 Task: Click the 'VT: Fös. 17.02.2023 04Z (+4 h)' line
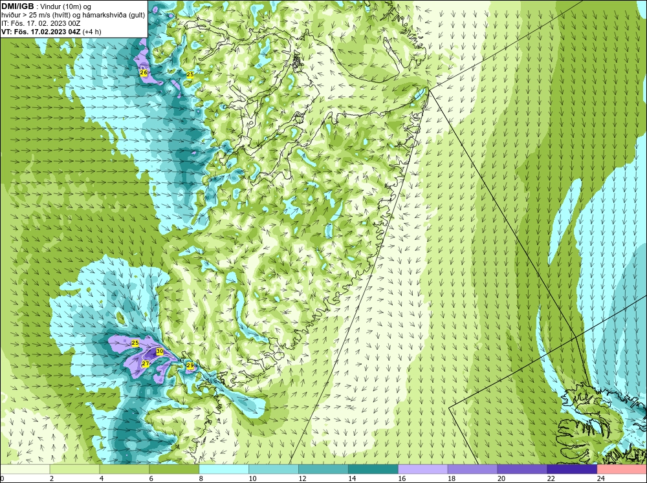(51, 31)
